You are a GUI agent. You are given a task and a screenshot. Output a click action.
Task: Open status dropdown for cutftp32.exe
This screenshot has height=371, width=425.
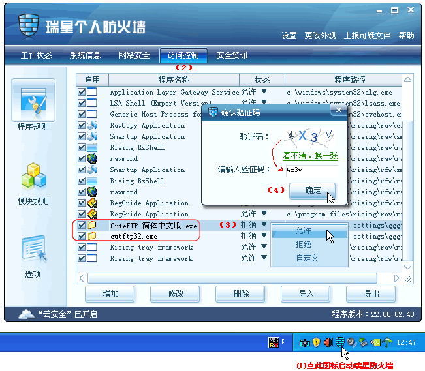pyautogui.click(x=264, y=235)
